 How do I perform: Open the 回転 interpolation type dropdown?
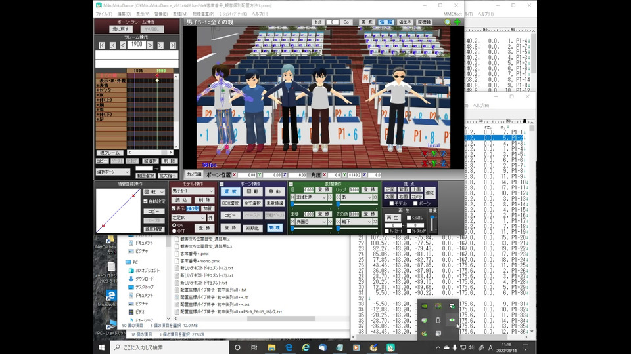point(154,192)
